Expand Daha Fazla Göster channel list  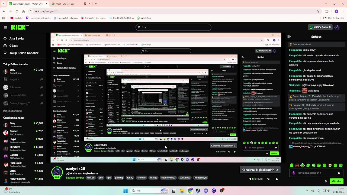(x=13, y=111)
